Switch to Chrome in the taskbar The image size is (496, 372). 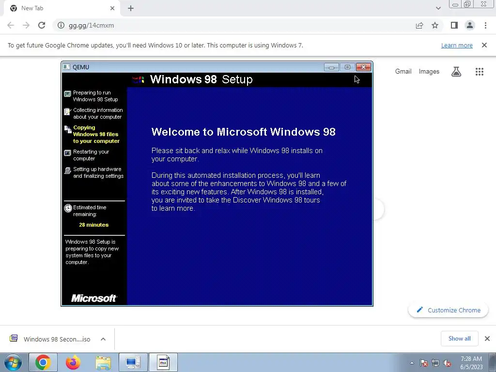click(x=43, y=362)
